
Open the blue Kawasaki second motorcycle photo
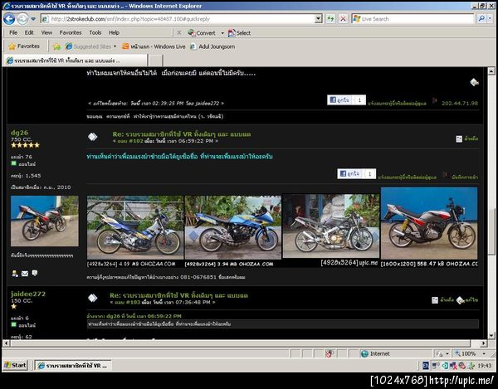pos(232,227)
